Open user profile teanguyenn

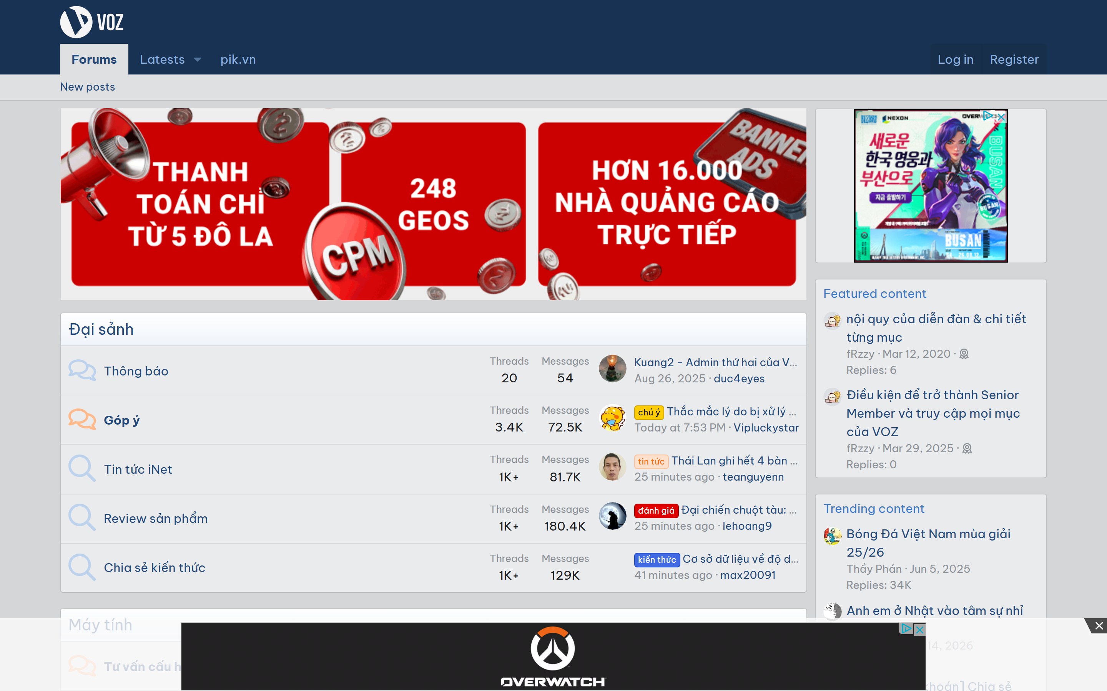coord(753,477)
